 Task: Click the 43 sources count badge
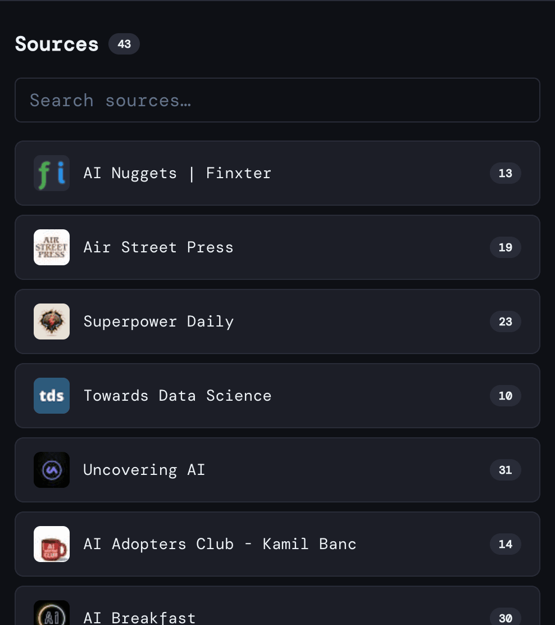pyautogui.click(x=124, y=44)
